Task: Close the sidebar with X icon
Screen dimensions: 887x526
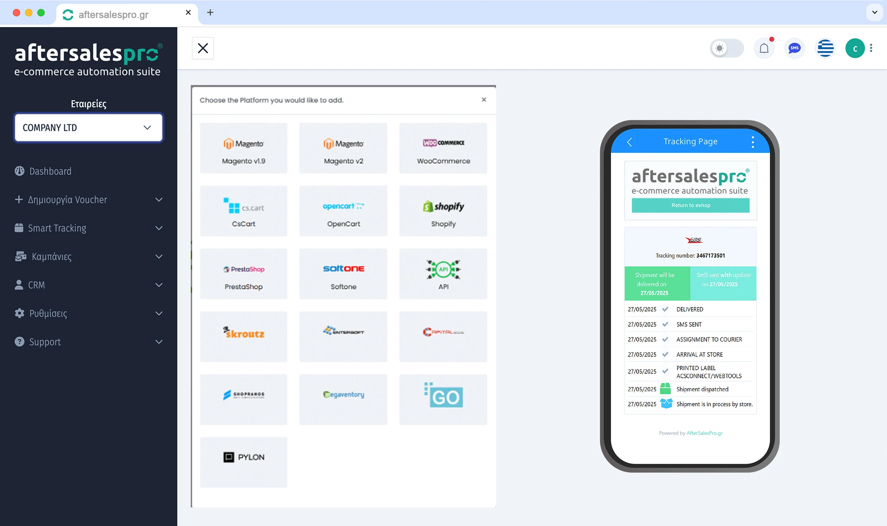Action: pyautogui.click(x=203, y=48)
